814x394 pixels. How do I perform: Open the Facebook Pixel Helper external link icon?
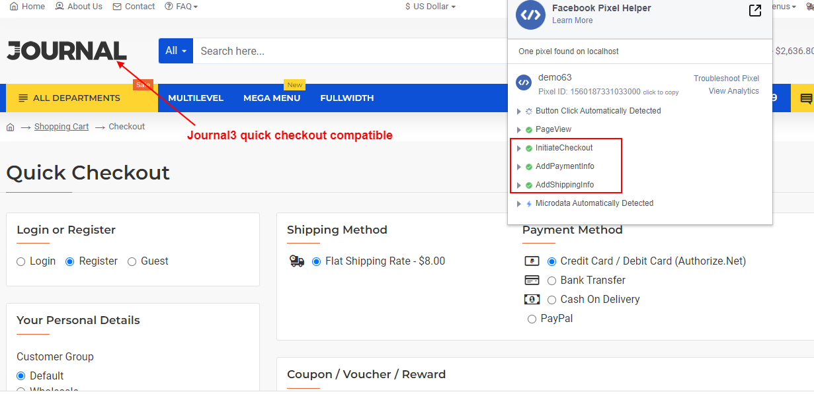755,11
